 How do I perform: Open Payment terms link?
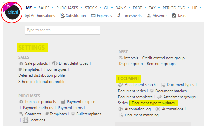pos(70,108)
